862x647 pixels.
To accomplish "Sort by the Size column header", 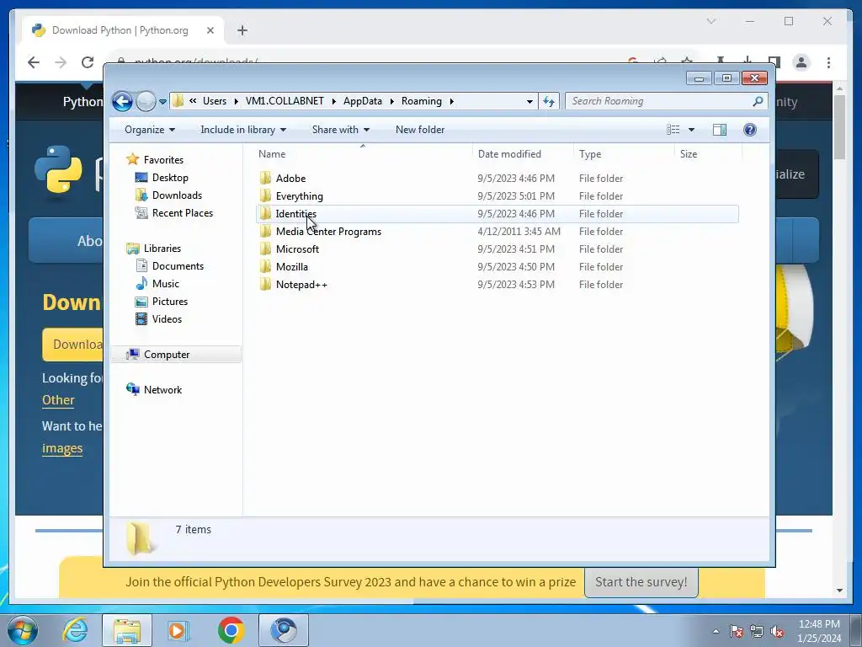I will pos(689,154).
